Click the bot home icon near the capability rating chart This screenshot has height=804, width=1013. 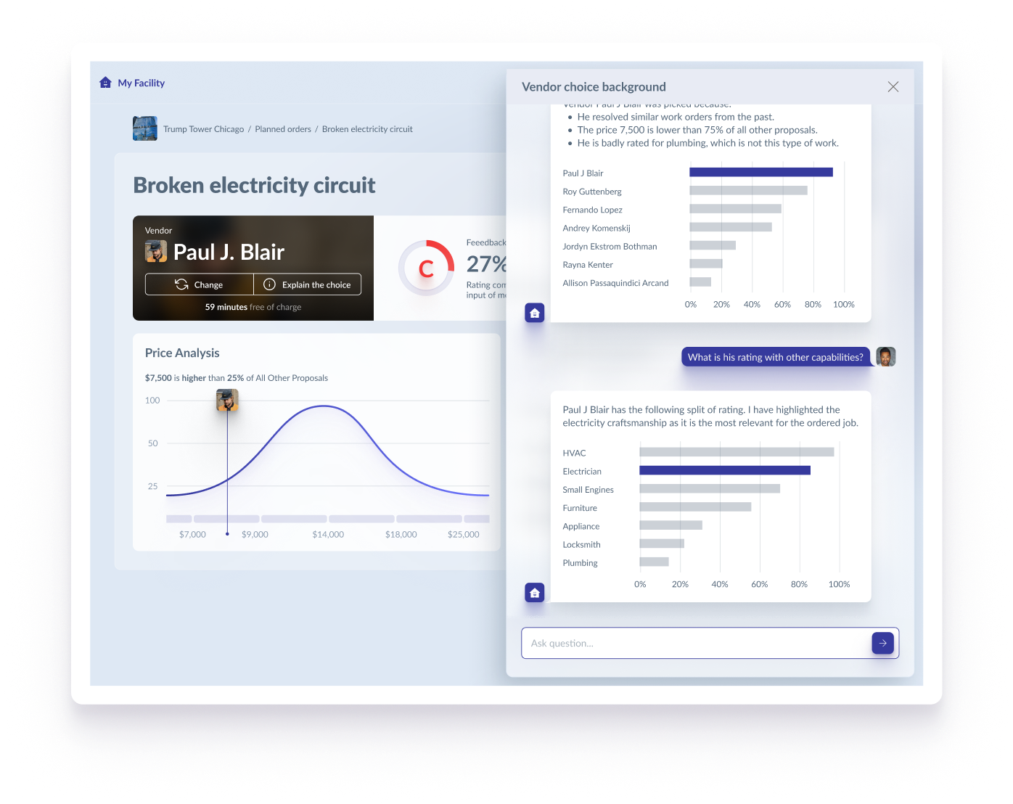click(x=535, y=592)
